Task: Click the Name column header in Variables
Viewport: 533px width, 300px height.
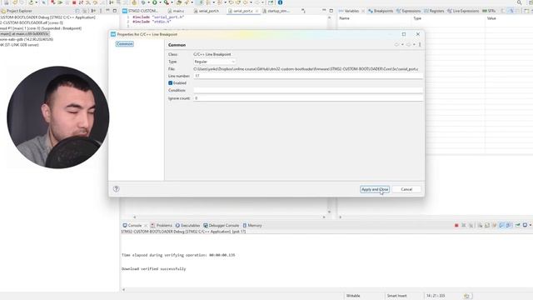Action: [x=344, y=18]
